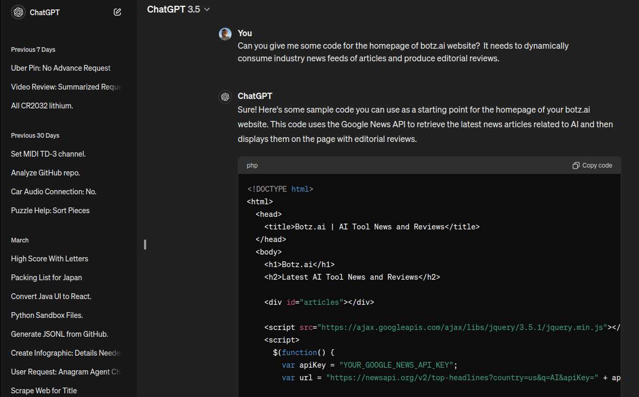Open the Video Review: Summarized Request chat
The image size is (639, 397).
[66, 87]
